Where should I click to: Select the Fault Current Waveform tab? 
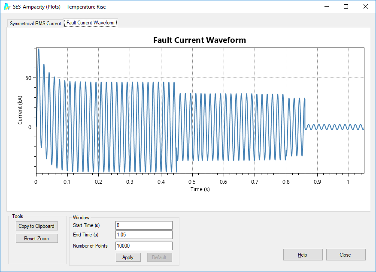pyautogui.click(x=91, y=23)
